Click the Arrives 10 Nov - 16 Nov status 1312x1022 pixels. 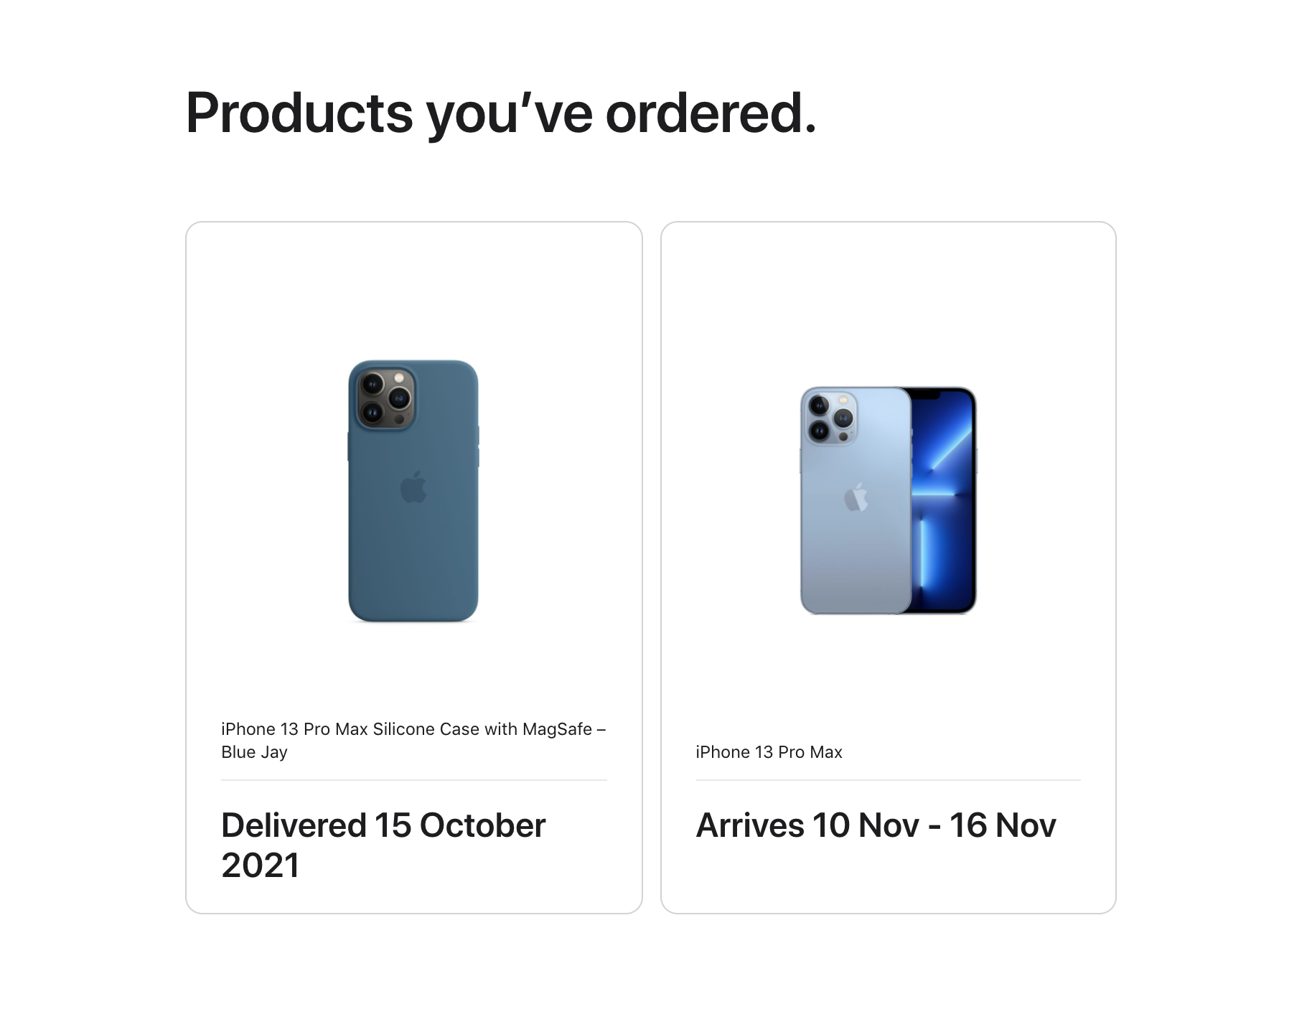(x=876, y=825)
